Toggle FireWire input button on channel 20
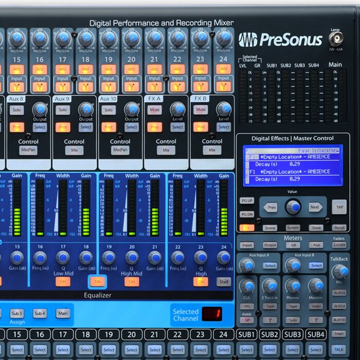Viewport: 360px width, 360px height. pyautogui.click(x=132, y=87)
